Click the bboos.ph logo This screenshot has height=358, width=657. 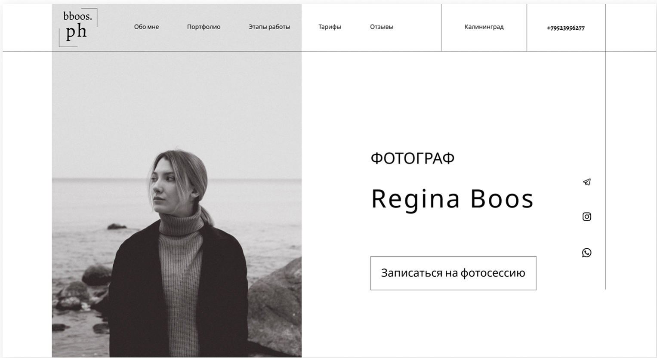click(x=78, y=27)
